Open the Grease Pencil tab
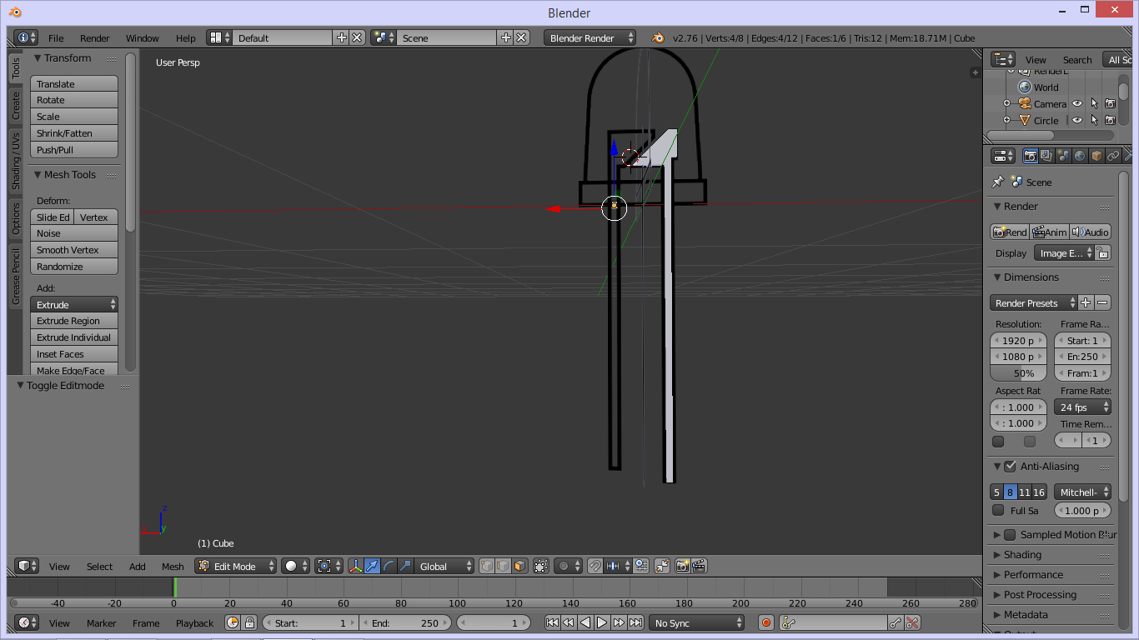The height and width of the screenshot is (640, 1139). click(x=15, y=275)
